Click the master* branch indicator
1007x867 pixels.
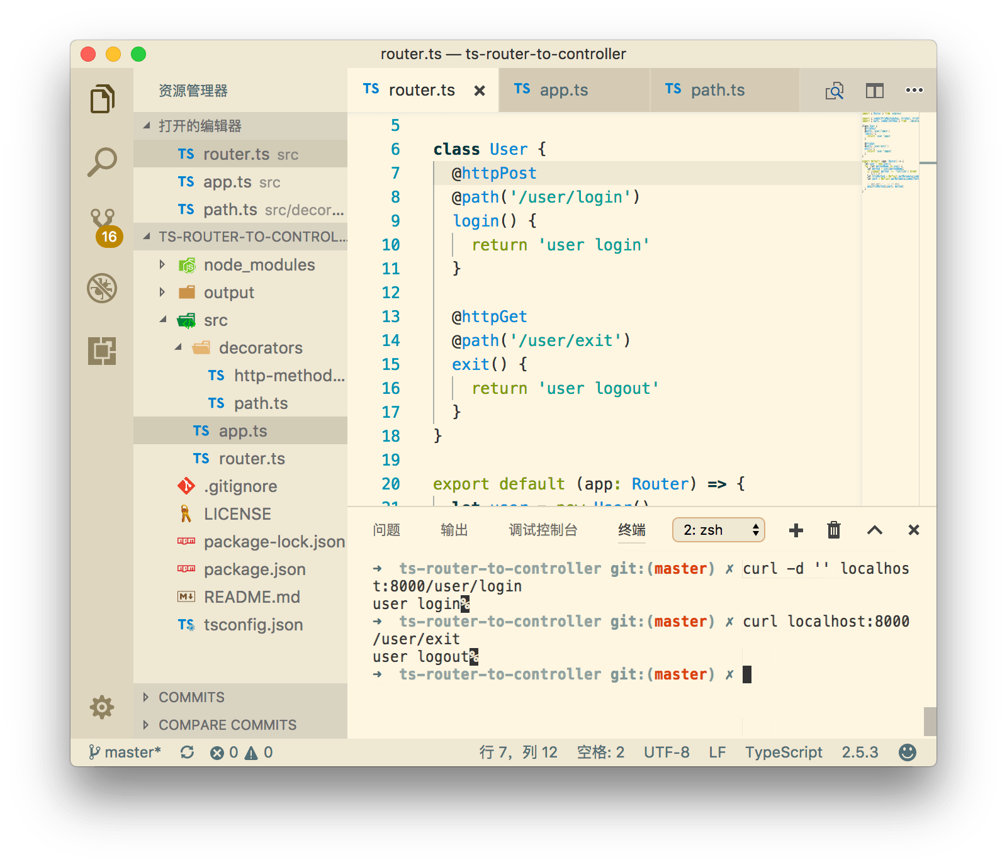click(125, 752)
